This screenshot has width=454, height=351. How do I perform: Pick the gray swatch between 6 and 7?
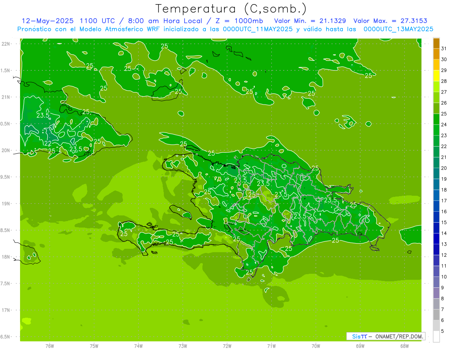click(437, 315)
